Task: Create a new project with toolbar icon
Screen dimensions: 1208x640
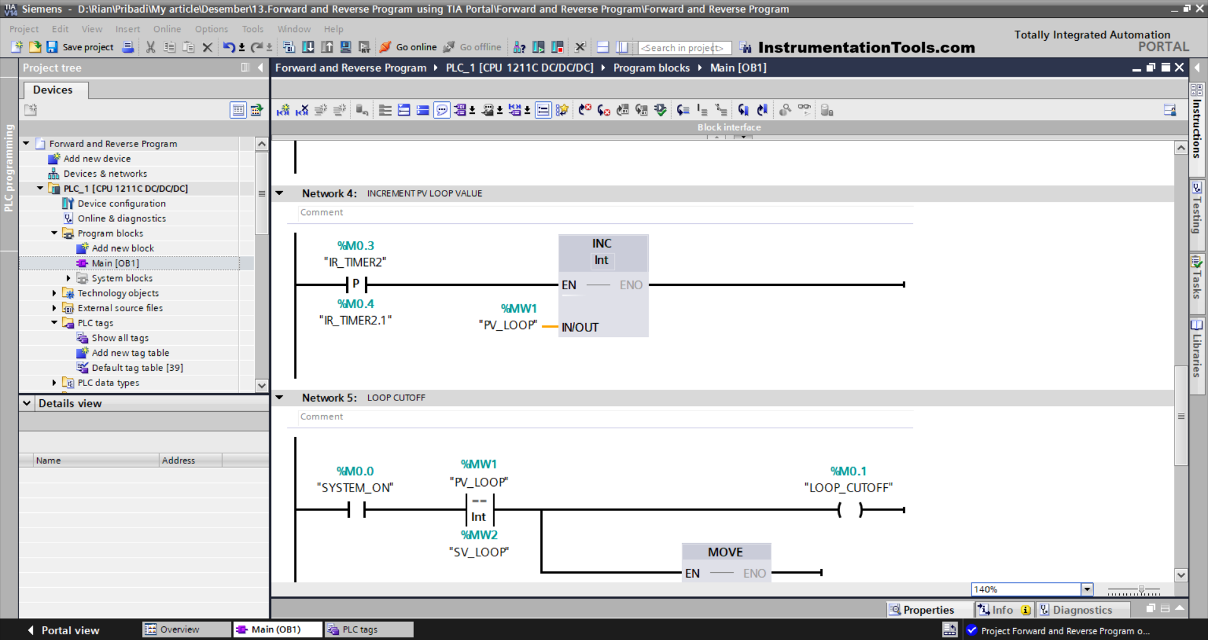Action: [x=17, y=47]
